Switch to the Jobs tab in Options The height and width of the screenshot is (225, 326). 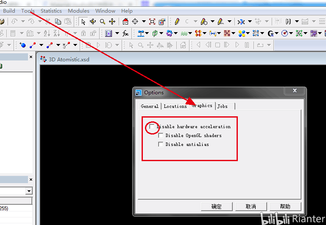[x=225, y=106]
